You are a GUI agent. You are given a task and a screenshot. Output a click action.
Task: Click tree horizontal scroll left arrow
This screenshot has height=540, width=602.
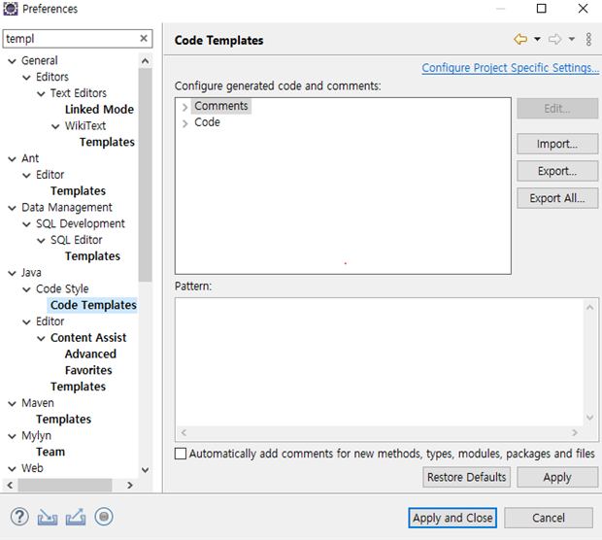[x=10, y=485]
